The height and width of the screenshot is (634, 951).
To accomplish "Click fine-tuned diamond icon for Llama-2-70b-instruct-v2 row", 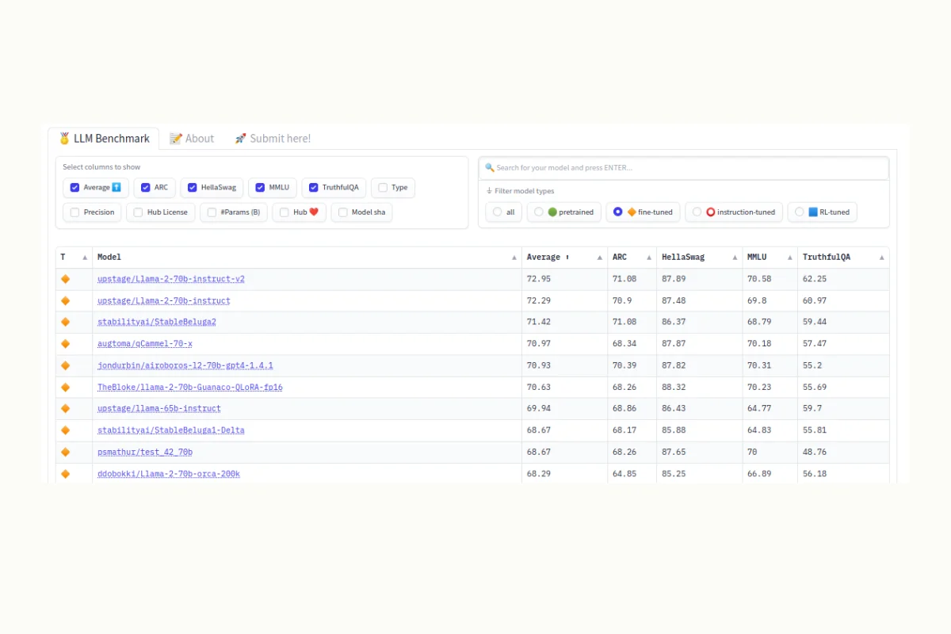I will pos(66,279).
